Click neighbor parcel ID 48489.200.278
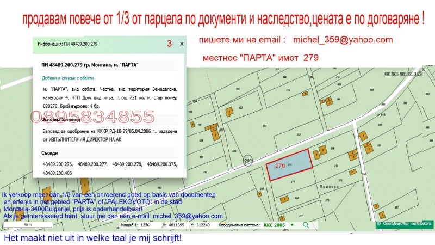 click(127, 164)
